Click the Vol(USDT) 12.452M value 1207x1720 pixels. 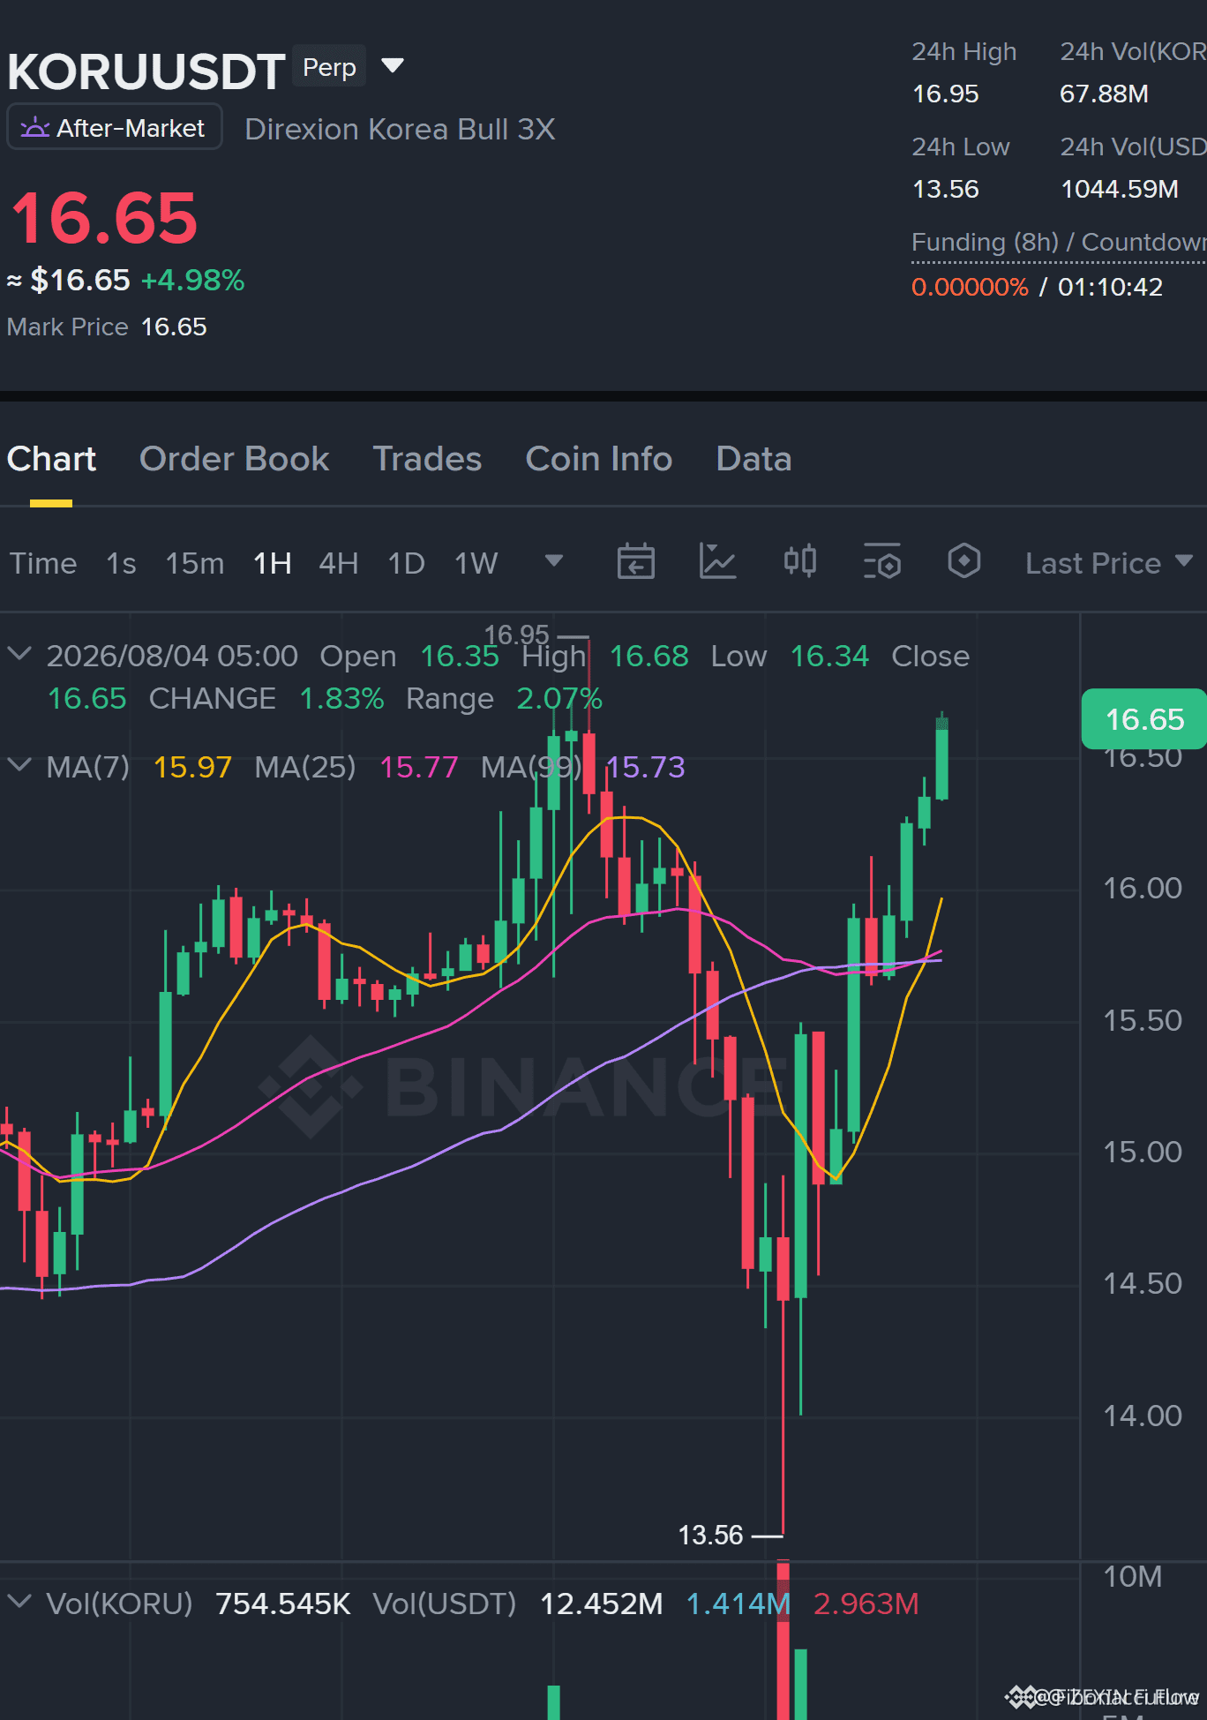click(x=601, y=1604)
